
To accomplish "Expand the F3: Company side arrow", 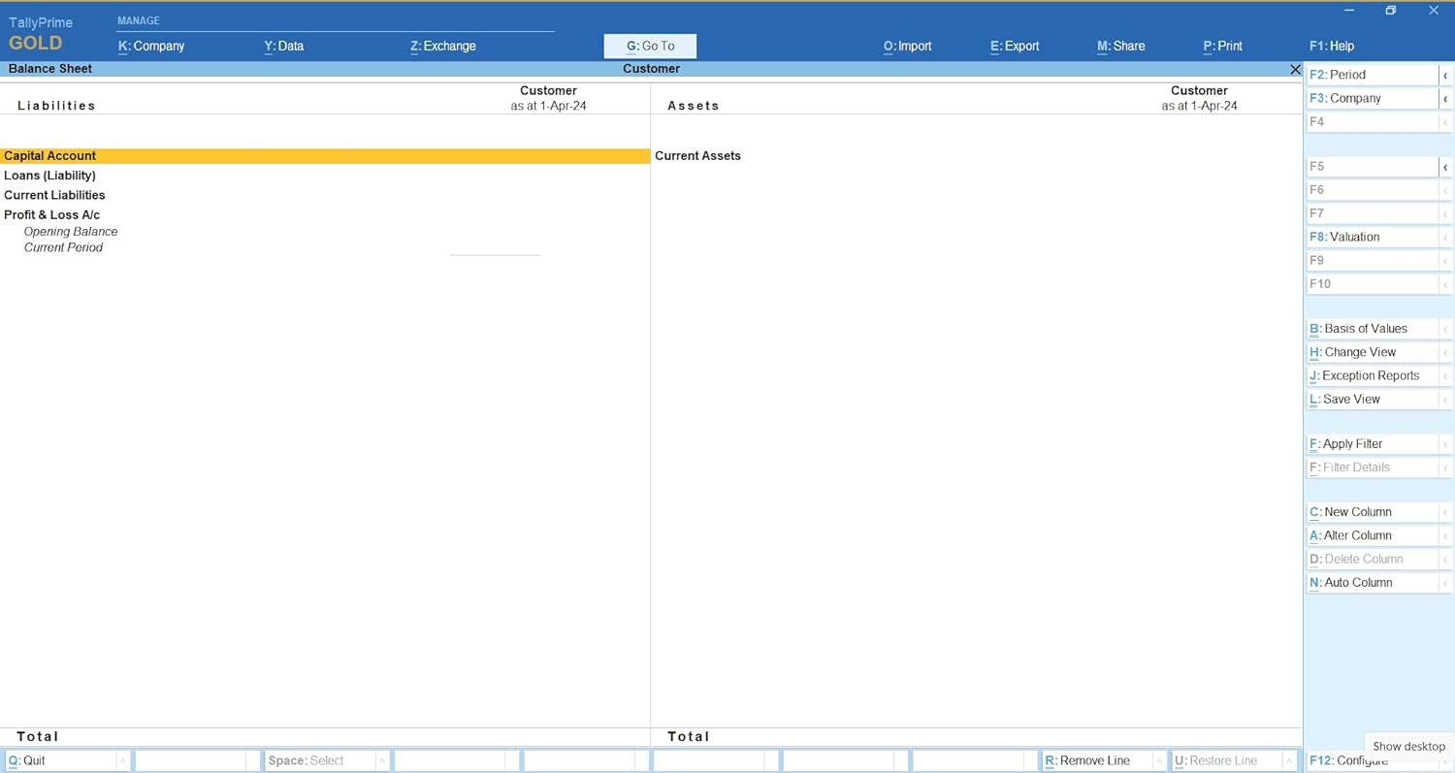I will [1445, 99].
